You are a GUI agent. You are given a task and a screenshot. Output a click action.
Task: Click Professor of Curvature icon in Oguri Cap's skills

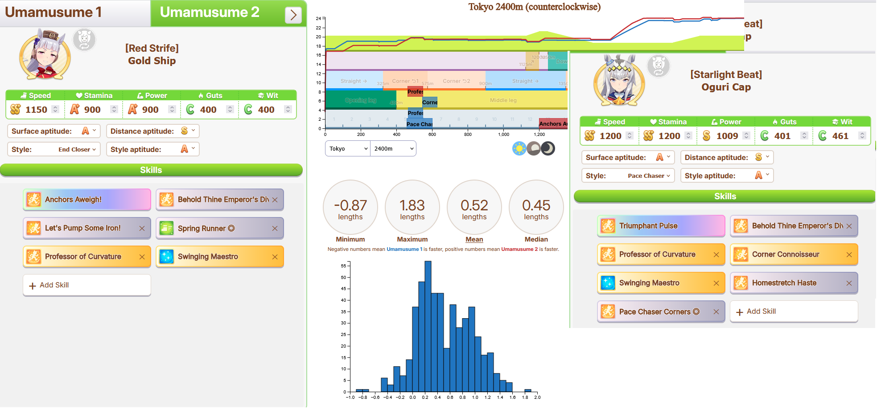coord(608,254)
